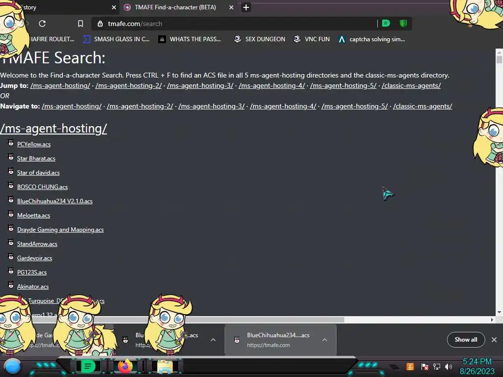This screenshot has height=377, width=503.
Task: Click the agent icon beside Star of david.acs
Action: coord(11,171)
